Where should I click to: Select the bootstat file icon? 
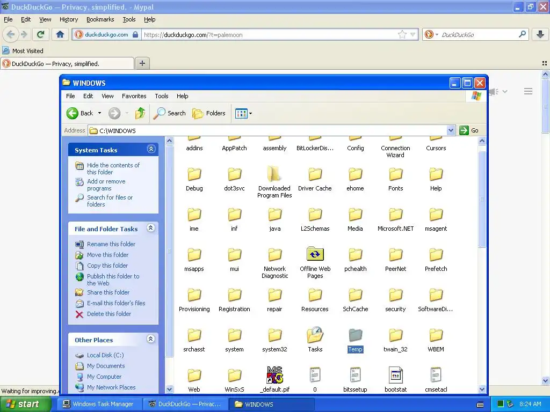coord(396,375)
